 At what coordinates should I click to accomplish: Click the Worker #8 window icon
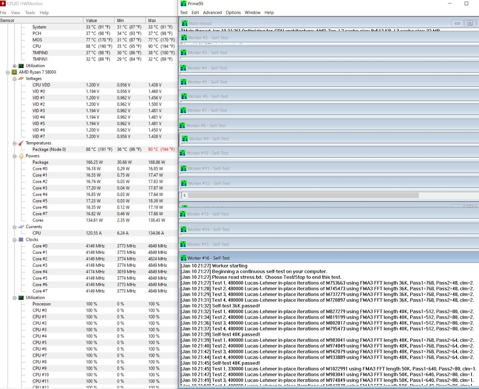pos(182,125)
